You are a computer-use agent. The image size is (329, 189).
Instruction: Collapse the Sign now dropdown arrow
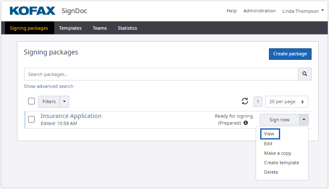click(x=304, y=120)
